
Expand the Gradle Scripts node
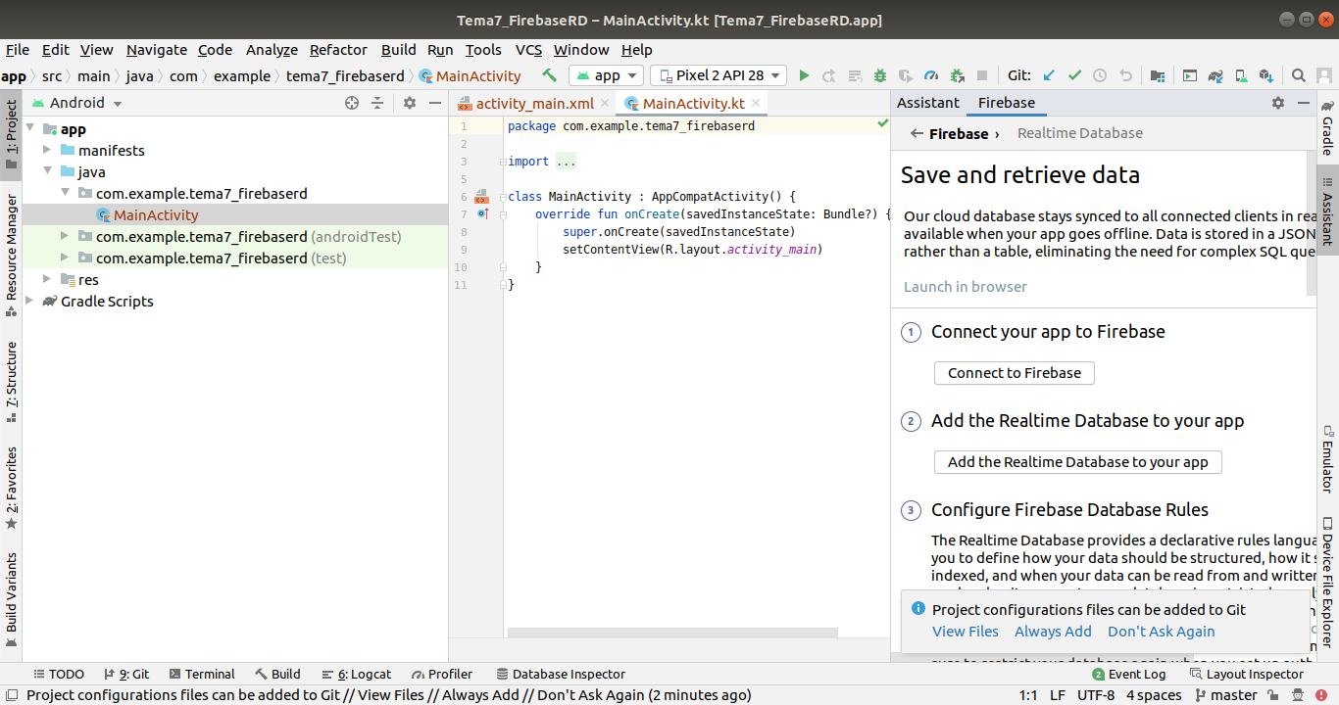point(29,302)
